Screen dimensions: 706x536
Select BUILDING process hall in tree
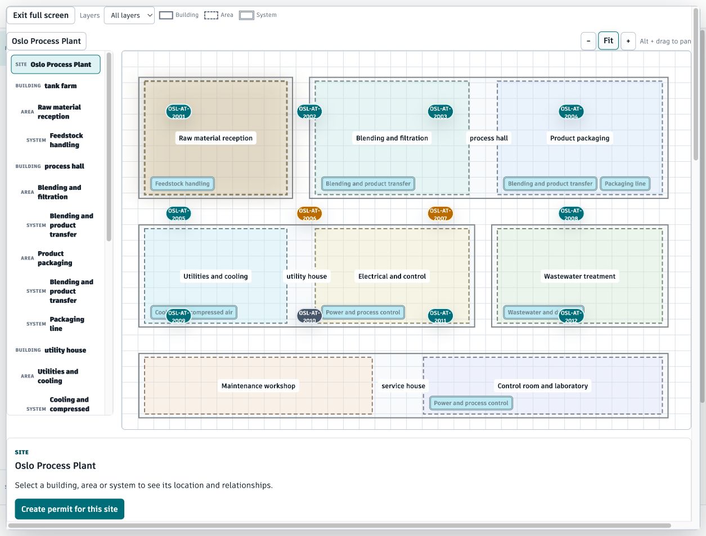click(x=56, y=166)
